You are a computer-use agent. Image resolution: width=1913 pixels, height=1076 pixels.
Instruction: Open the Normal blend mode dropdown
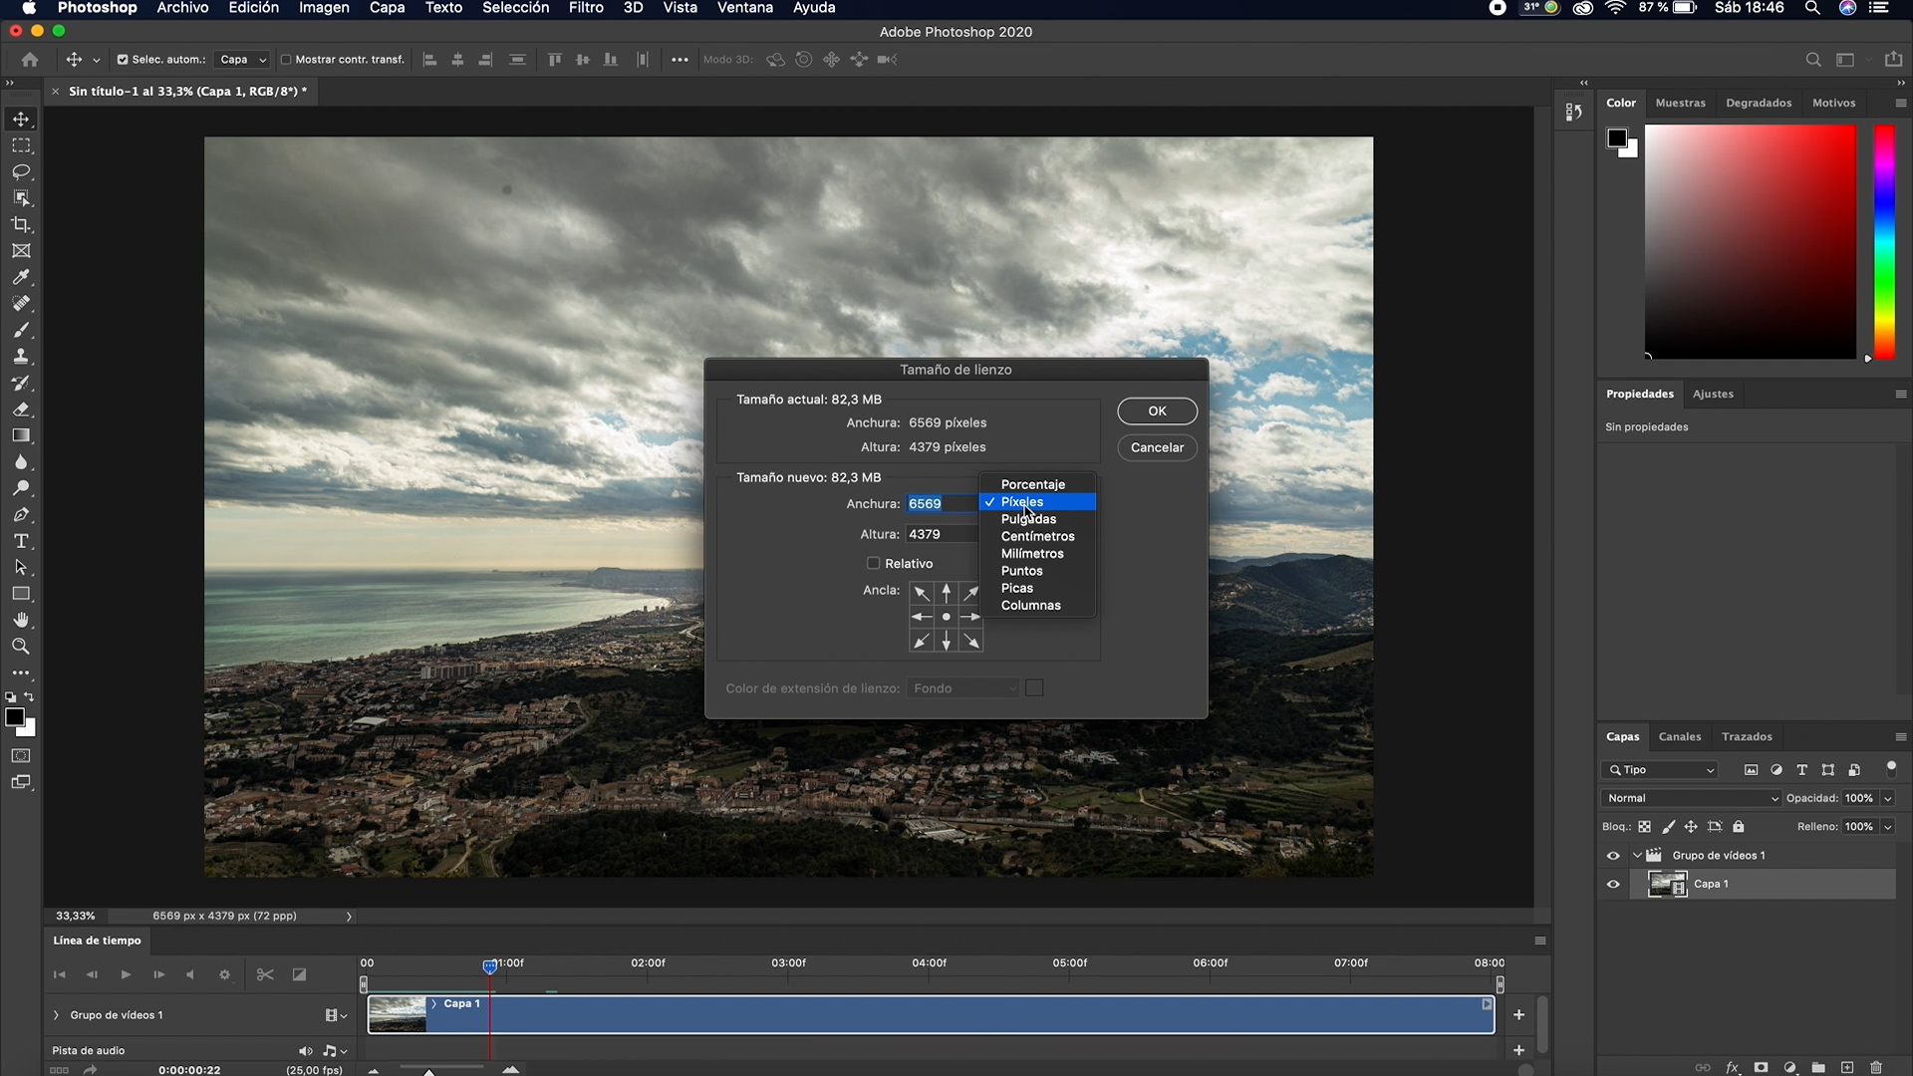(x=1690, y=798)
